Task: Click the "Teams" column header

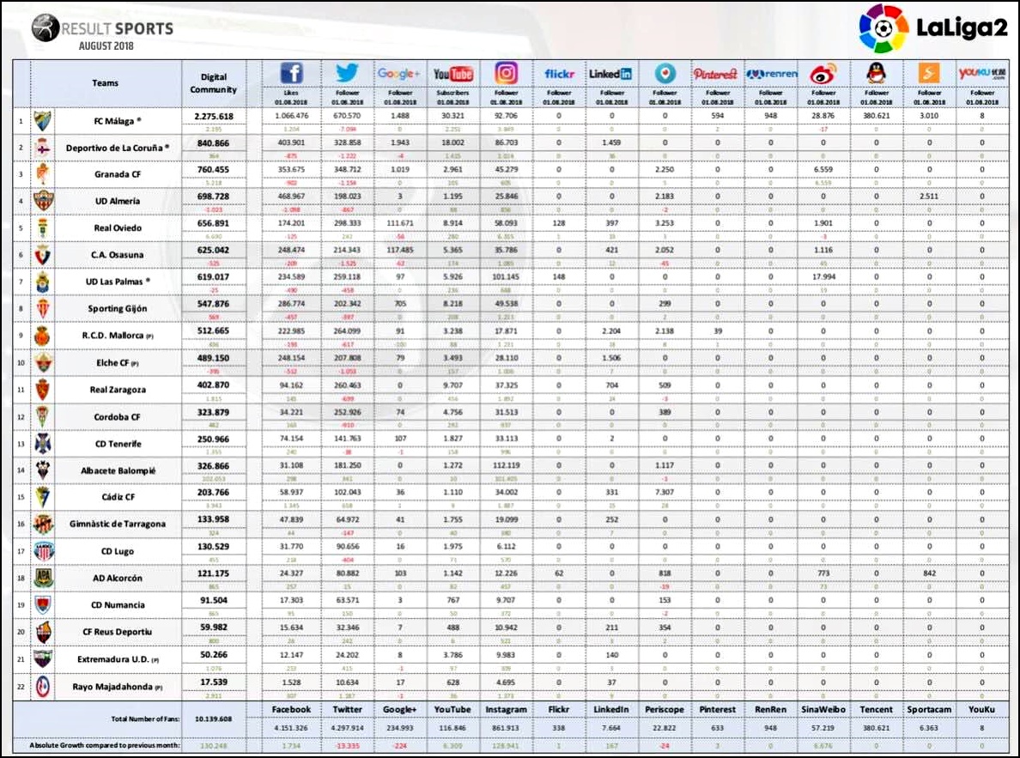Action: (x=106, y=83)
